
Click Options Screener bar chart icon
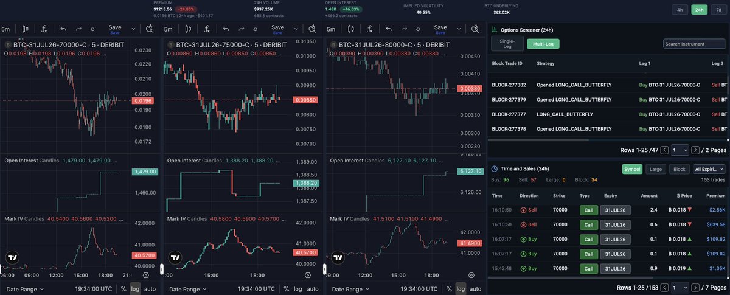(x=494, y=29)
